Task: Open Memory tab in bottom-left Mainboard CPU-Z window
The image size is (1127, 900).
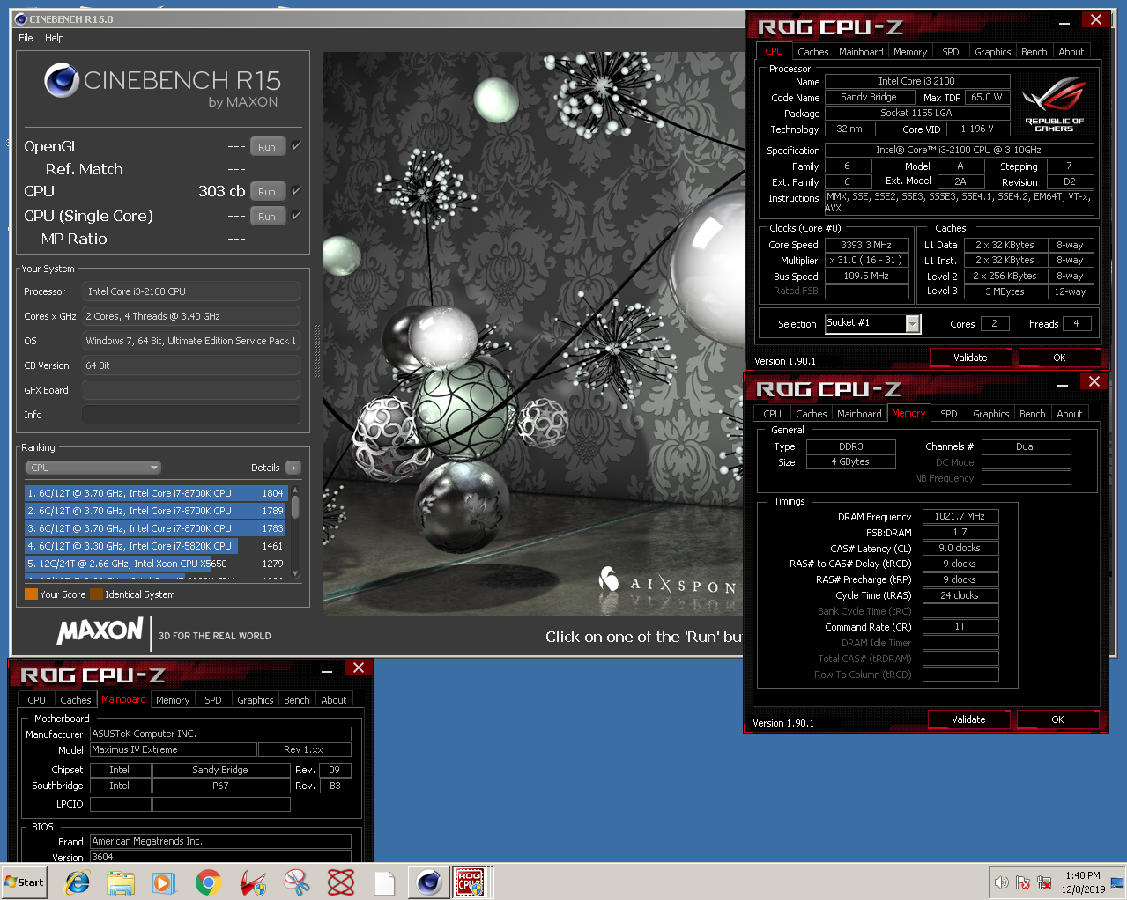Action: [173, 700]
